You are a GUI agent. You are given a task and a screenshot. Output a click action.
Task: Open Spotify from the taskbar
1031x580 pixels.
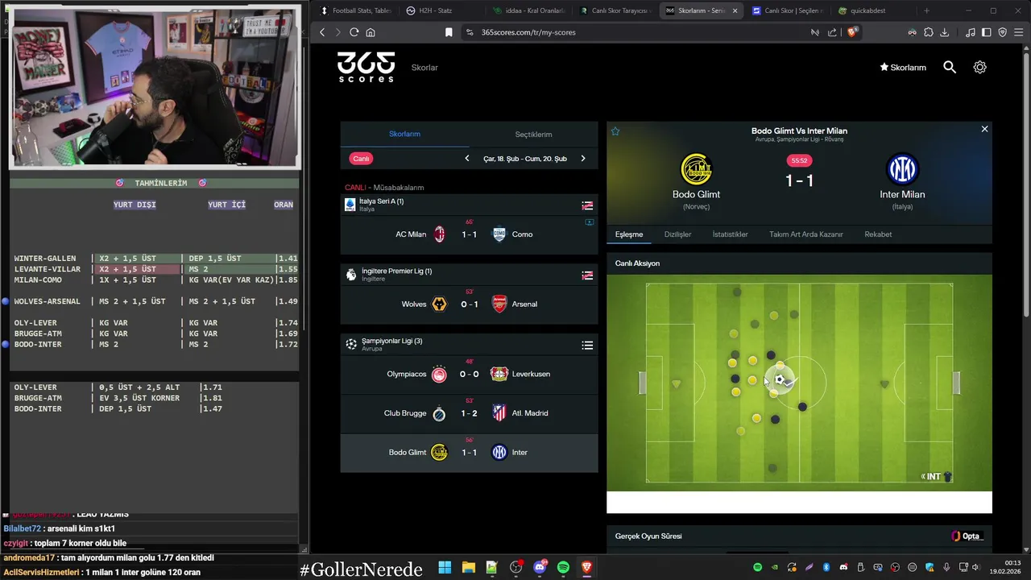point(563,568)
